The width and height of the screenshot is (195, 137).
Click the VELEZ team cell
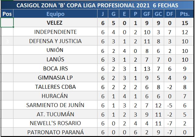click(x=55, y=23)
